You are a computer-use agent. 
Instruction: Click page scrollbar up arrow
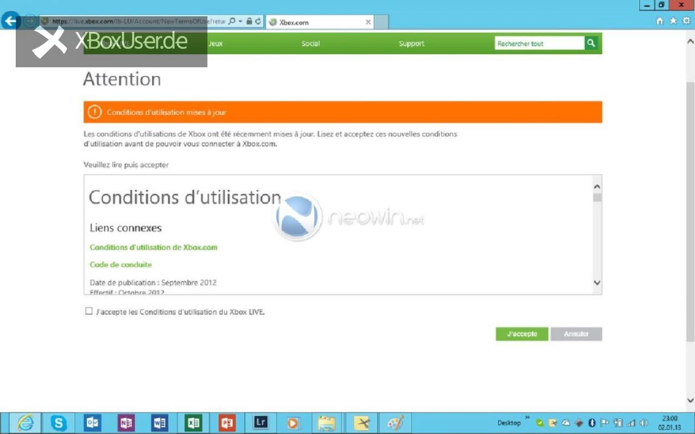pyautogui.click(x=690, y=41)
